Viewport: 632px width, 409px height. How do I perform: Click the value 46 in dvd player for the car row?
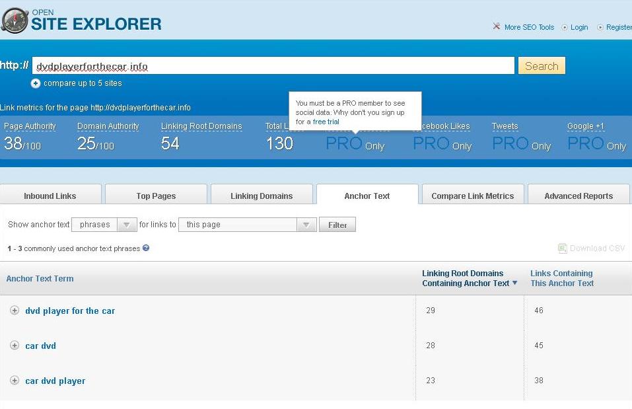[x=539, y=310]
